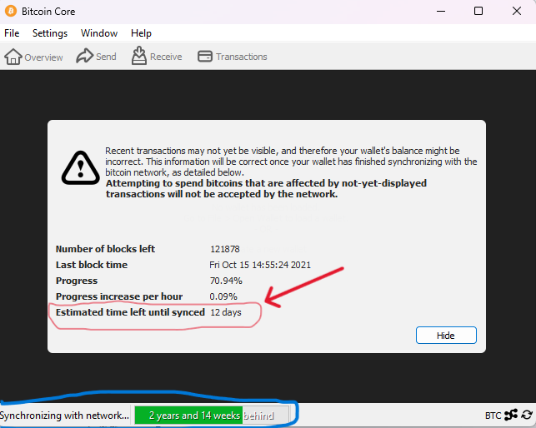Switch to the Receive tab

(157, 57)
